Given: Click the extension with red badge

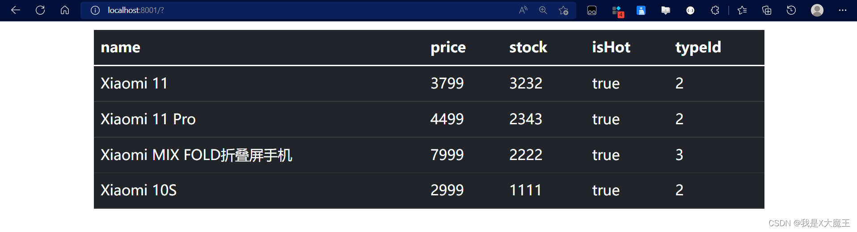Looking at the screenshot, I should [617, 11].
